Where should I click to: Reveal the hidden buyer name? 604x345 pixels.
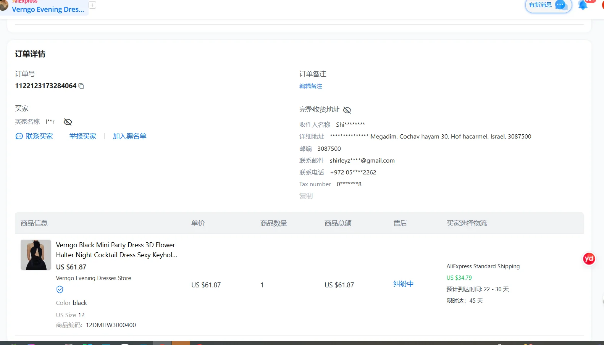pos(68,122)
